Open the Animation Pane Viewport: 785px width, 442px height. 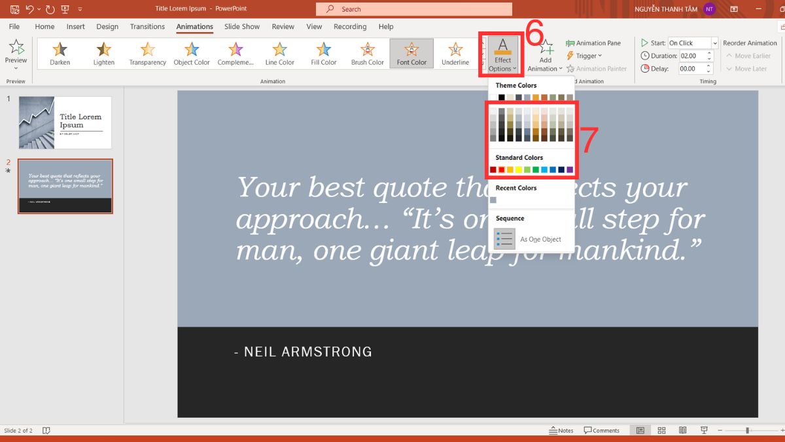pyautogui.click(x=595, y=43)
